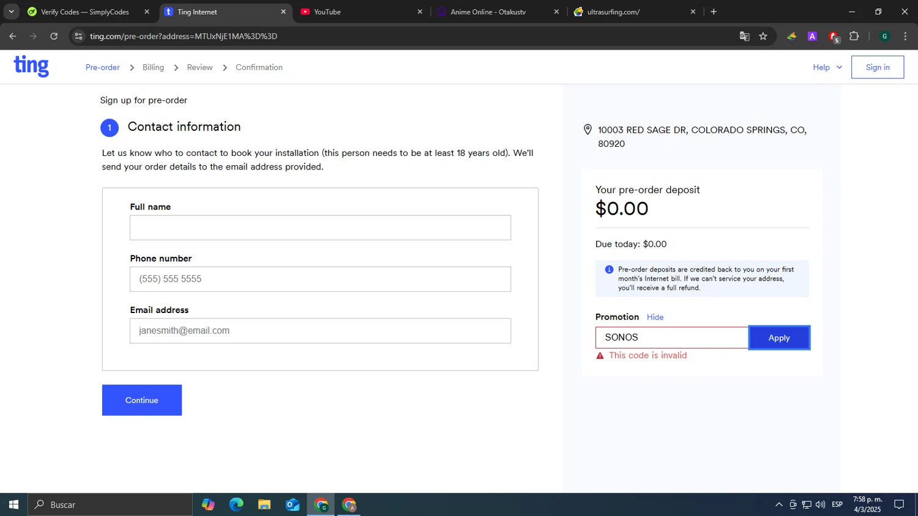Click the 'This code is invalid' message

(x=647, y=355)
